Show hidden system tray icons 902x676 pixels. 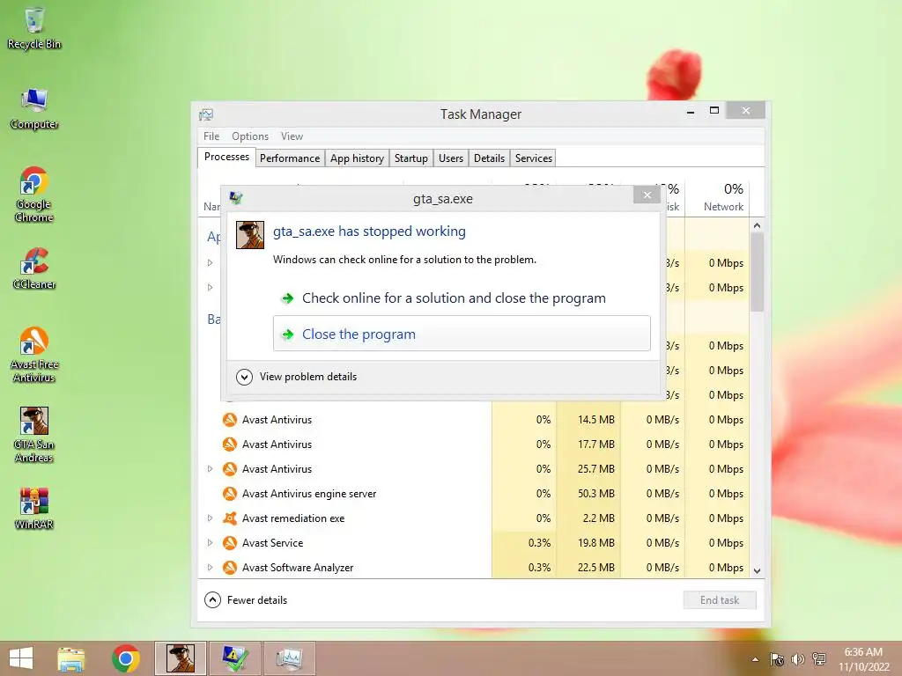click(755, 659)
